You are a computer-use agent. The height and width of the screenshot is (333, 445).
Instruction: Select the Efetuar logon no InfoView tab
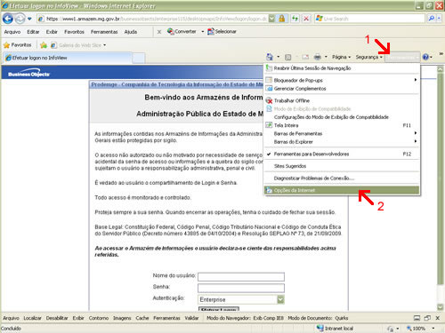(67, 58)
